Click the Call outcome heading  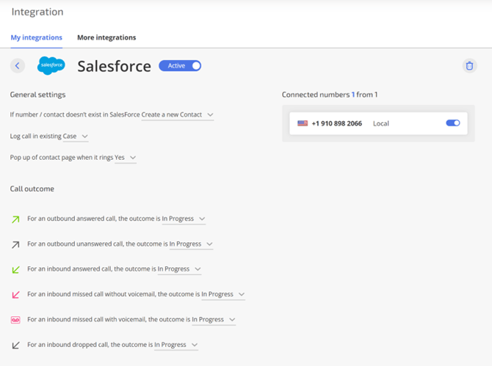tap(32, 189)
